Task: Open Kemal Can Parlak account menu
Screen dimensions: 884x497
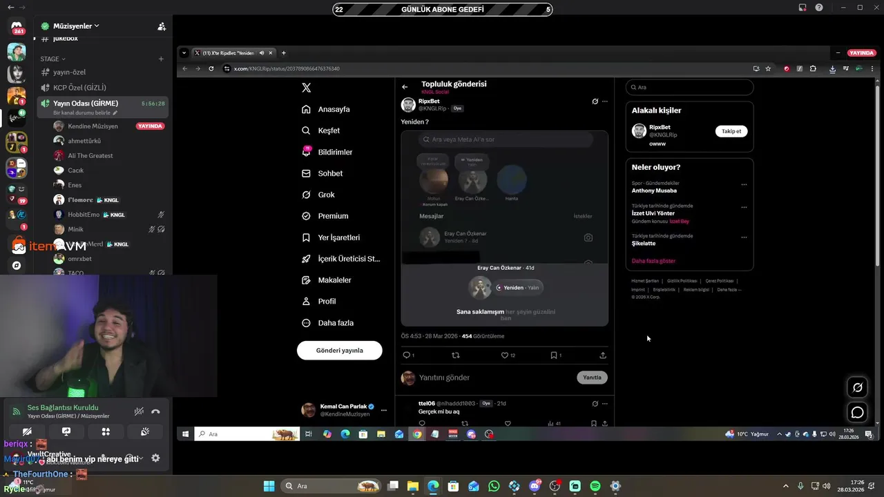Action: pyautogui.click(x=344, y=410)
